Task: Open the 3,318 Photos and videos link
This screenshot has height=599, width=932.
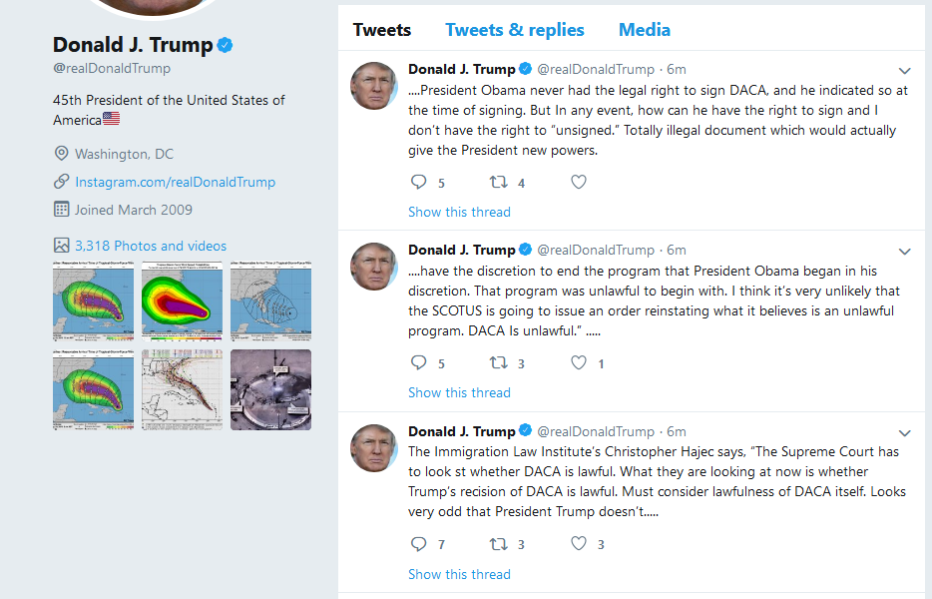Action: (x=151, y=246)
